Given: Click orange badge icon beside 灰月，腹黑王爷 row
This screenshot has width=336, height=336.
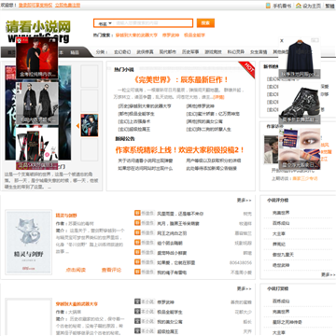Looking at the screenshot, I should (x=137, y=223).
